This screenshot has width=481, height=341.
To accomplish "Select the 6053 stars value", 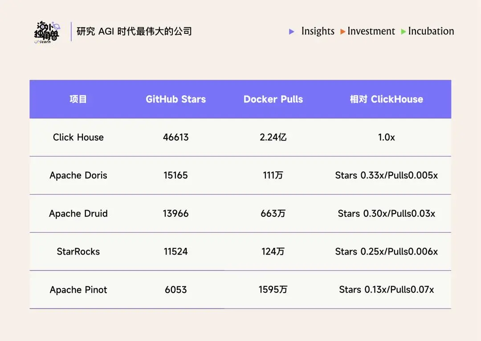I will pos(176,289).
